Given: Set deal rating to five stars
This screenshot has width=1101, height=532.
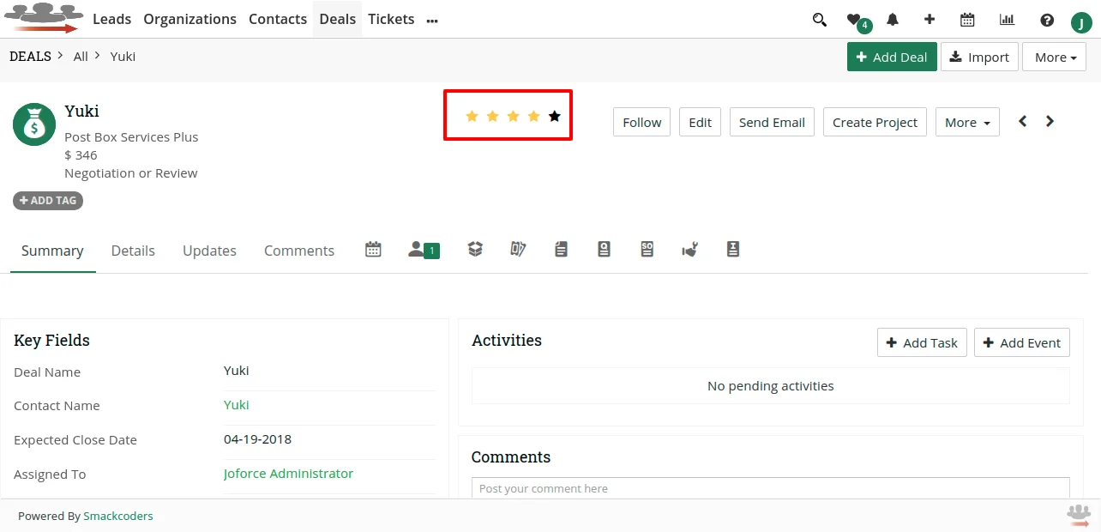Looking at the screenshot, I should click(x=554, y=116).
